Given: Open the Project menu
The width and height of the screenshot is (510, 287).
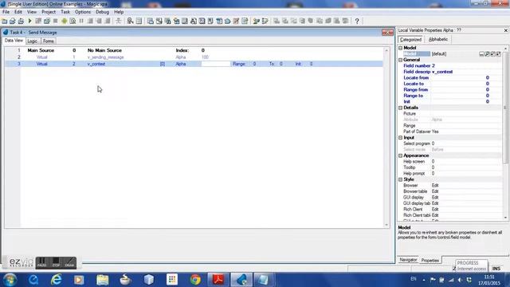Looking at the screenshot, I should pos(49,12).
